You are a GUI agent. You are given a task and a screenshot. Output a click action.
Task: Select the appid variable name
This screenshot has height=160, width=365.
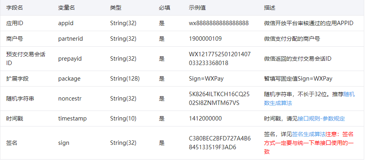point(66,23)
